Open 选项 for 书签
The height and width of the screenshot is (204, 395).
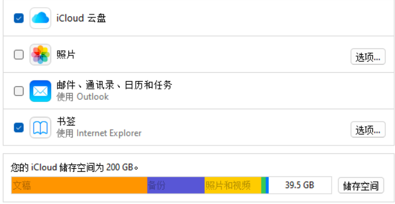368,130
